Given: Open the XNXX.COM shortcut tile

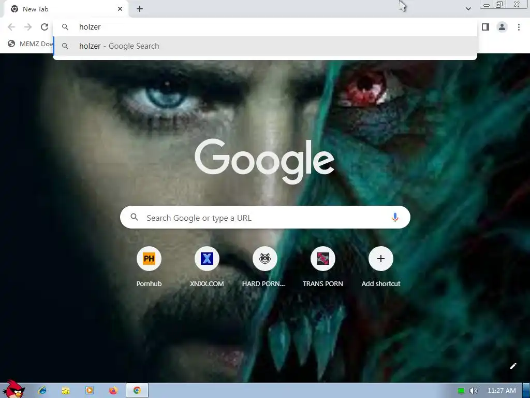Looking at the screenshot, I should coord(207,267).
